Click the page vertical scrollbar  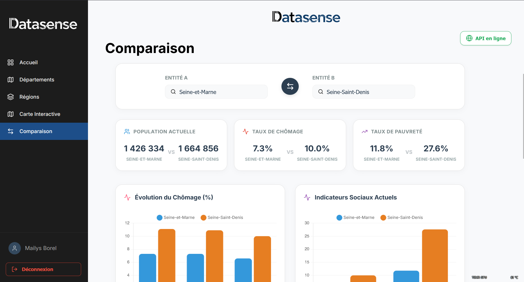click(523, 116)
